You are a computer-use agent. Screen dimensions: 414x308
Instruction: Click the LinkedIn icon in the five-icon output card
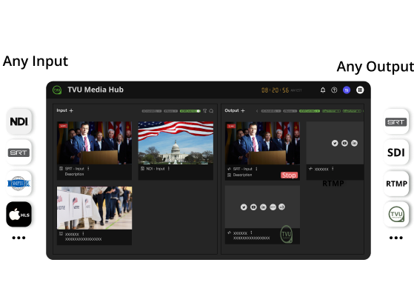point(263,207)
